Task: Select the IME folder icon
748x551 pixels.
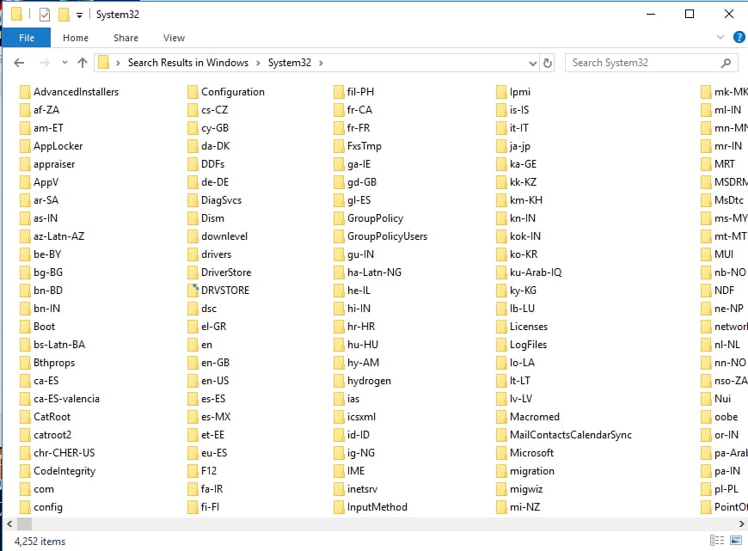Action: 339,471
